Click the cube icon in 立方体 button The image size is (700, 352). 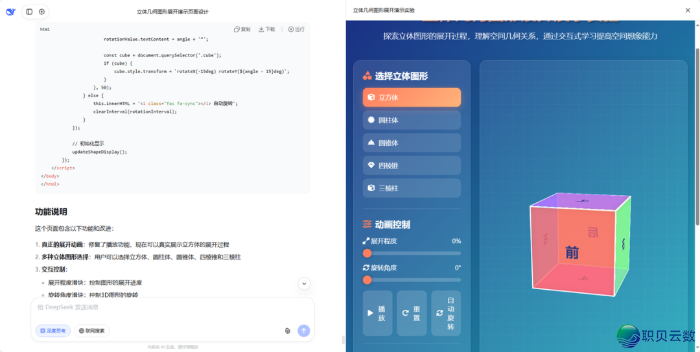point(371,97)
